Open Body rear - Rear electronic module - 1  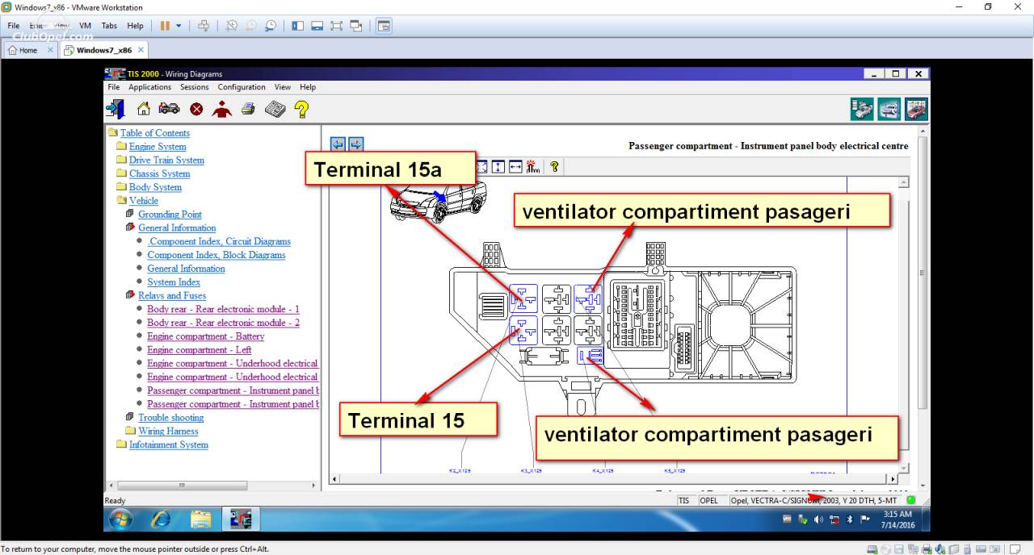[x=223, y=309]
